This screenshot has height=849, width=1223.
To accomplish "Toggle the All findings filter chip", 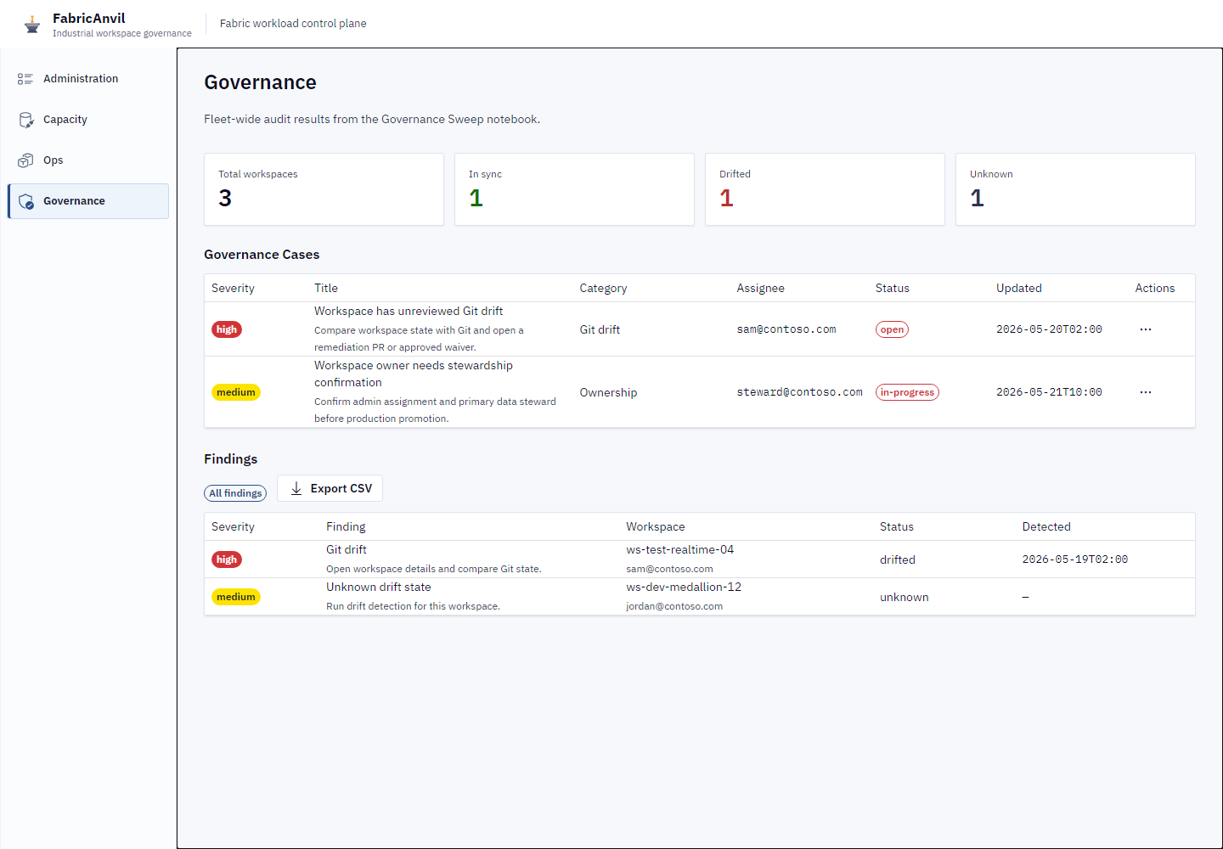I will click(x=235, y=493).
